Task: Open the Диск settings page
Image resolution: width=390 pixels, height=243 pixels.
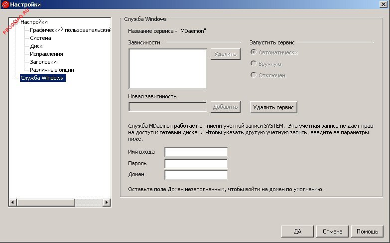Action: pos(36,46)
